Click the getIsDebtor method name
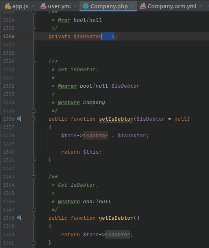This screenshot has width=209, height=248. 116,218
